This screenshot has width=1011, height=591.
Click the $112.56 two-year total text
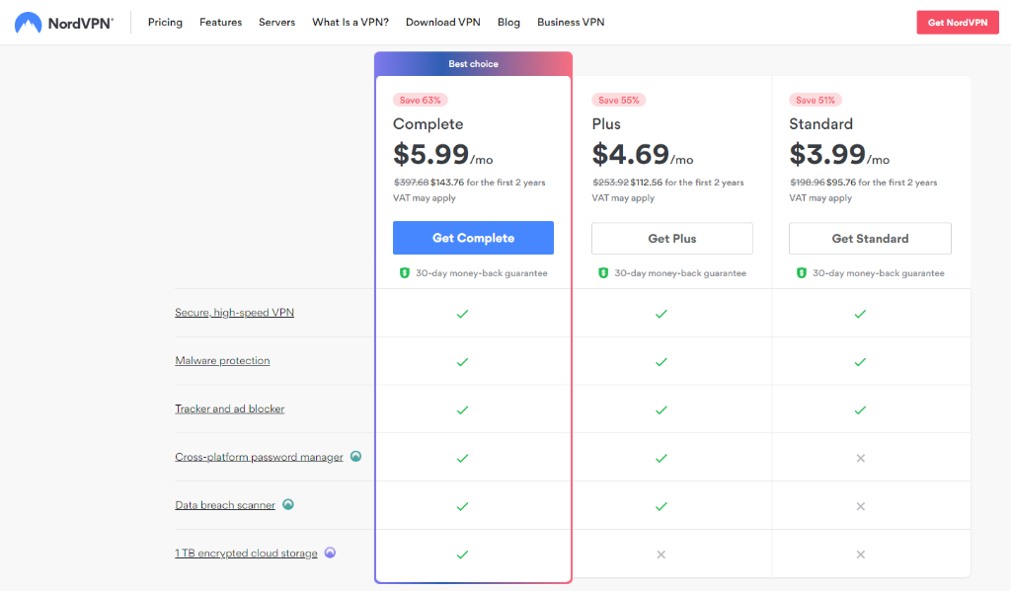point(647,183)
